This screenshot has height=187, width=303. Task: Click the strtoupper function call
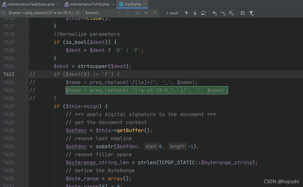point(92,66)
